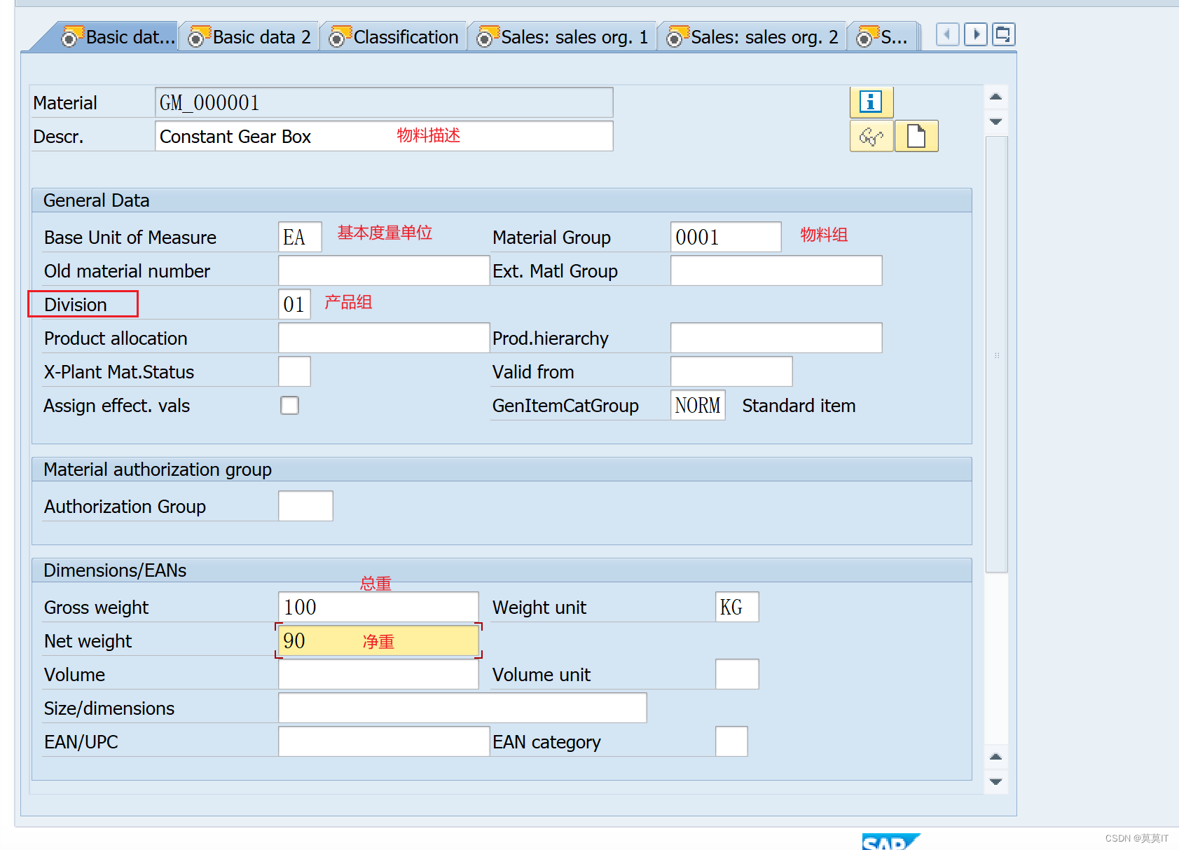Click the Volume input field
This screenshot has height=850, width=1179.
pyautogui.click(x=378, y=674)
